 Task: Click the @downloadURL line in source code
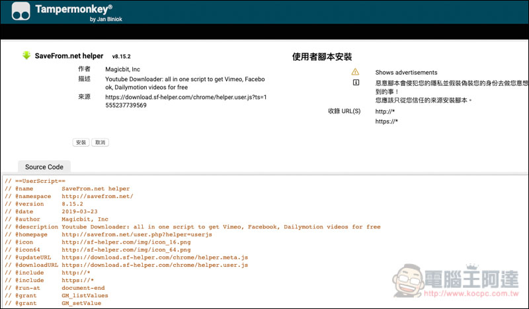point(126,265)
